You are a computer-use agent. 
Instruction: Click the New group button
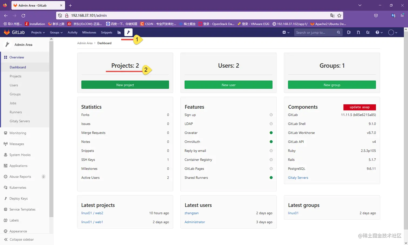point(332,85)
